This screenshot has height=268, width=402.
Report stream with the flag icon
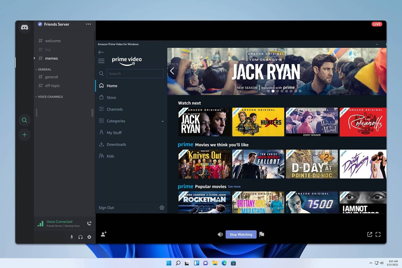pyautogui.click(x=261, y=234)
